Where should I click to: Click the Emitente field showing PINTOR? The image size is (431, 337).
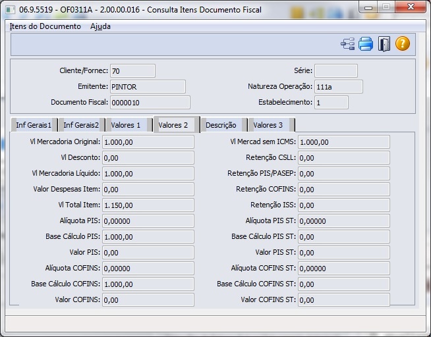148,87
